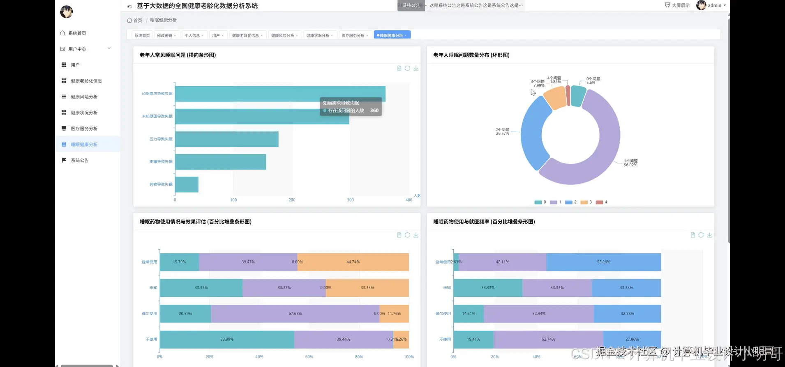Click the user avatar at sidebar top
The width and height of the screenshot is (785, 367).
[66, 12]
